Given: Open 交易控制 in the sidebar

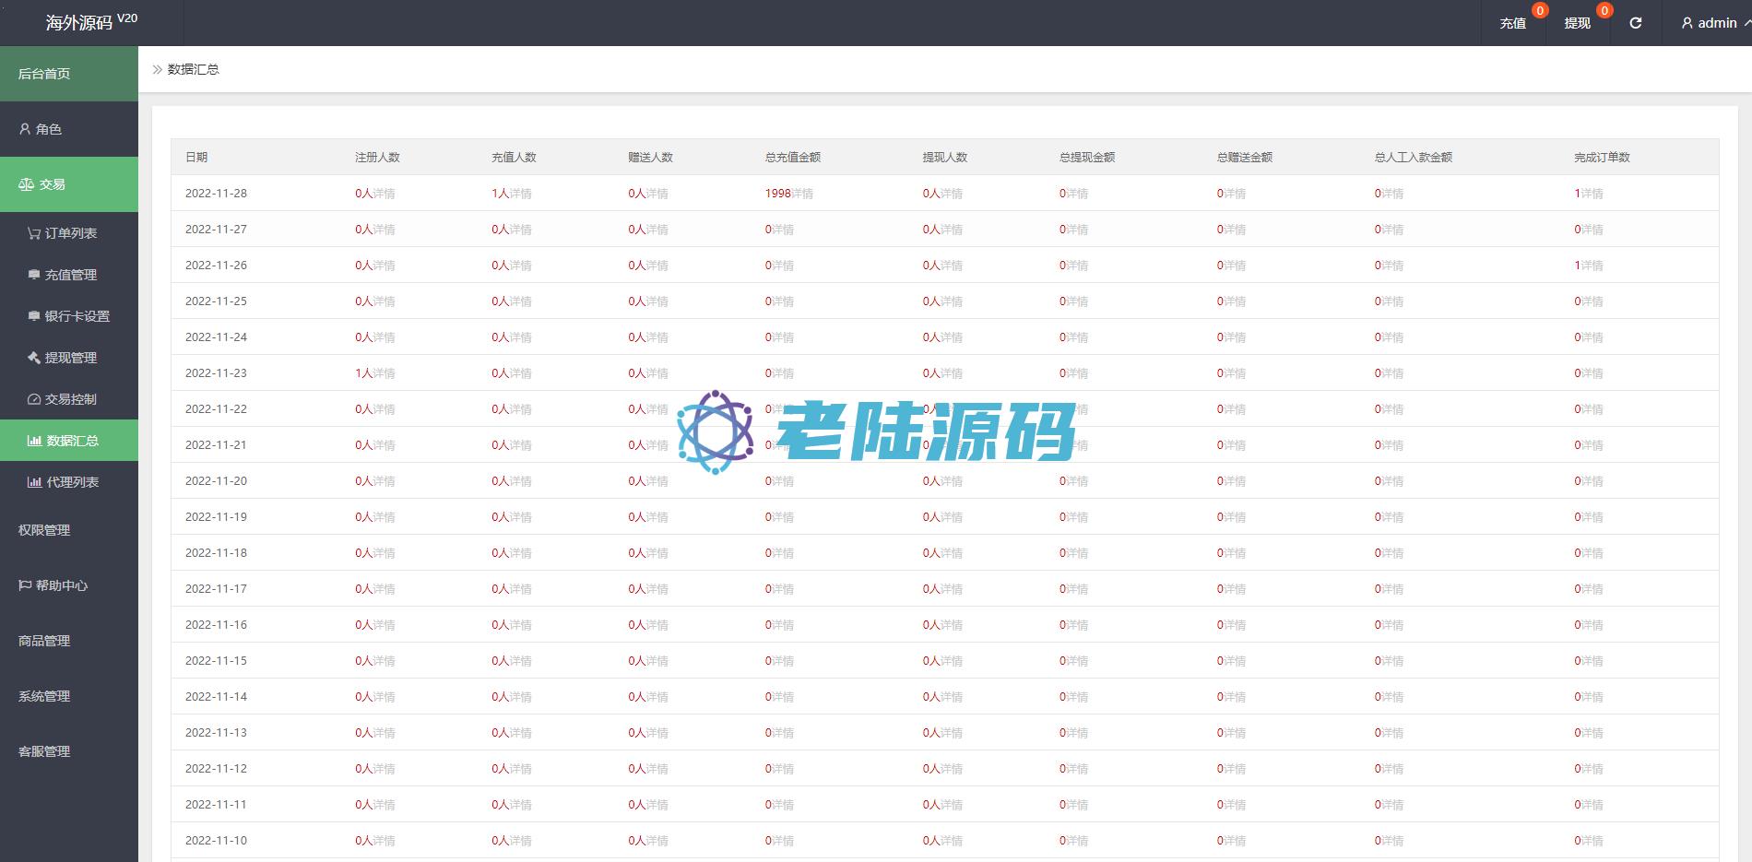Looking at the screenshot, I should pos(70,399).
